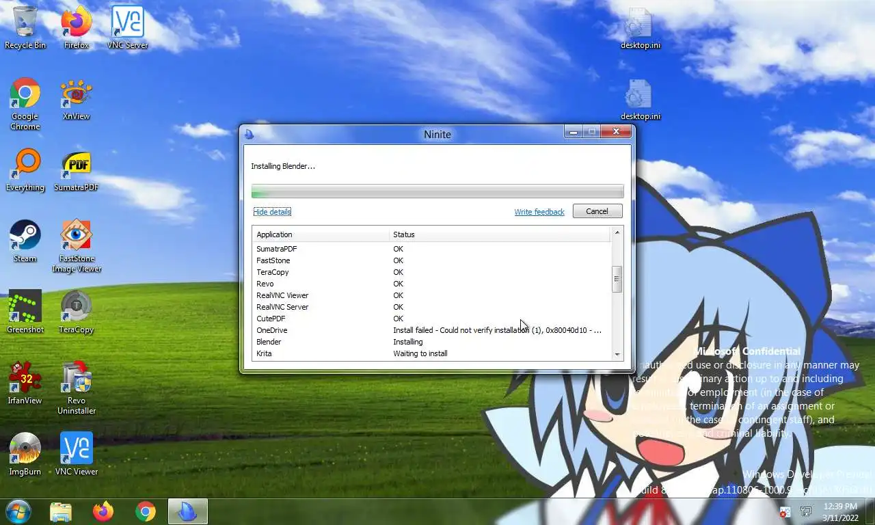Select the IrfanView desktop shortcut

pos(25,383)
